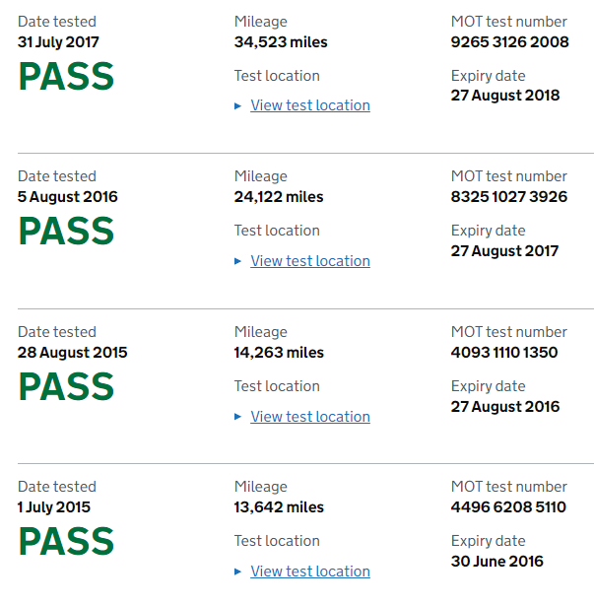
Task: Expand test location arrow for 28 August 2015 test
Action: pyautogui.click(x=238, y=417)
